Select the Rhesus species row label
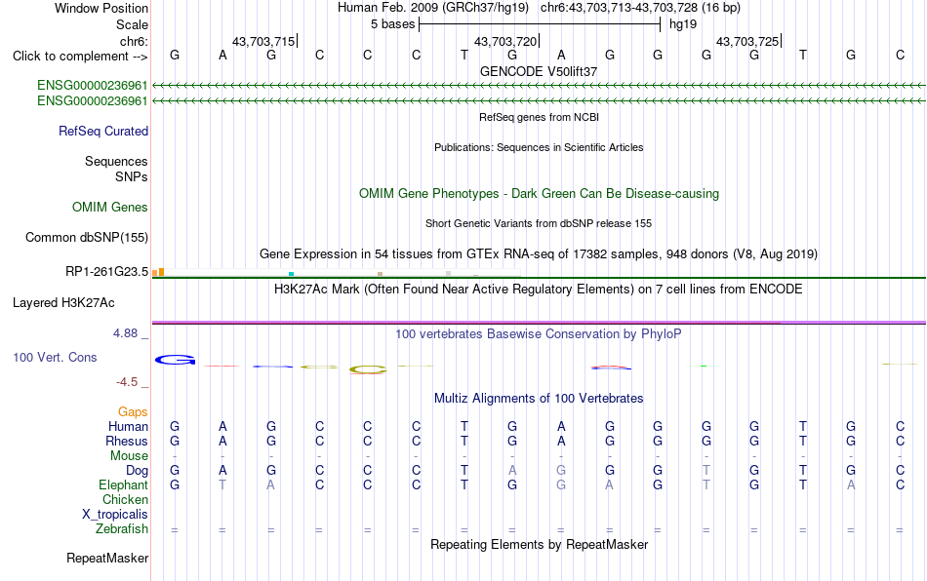The width and height of the screenshot is (927, 581). [127, 441]
